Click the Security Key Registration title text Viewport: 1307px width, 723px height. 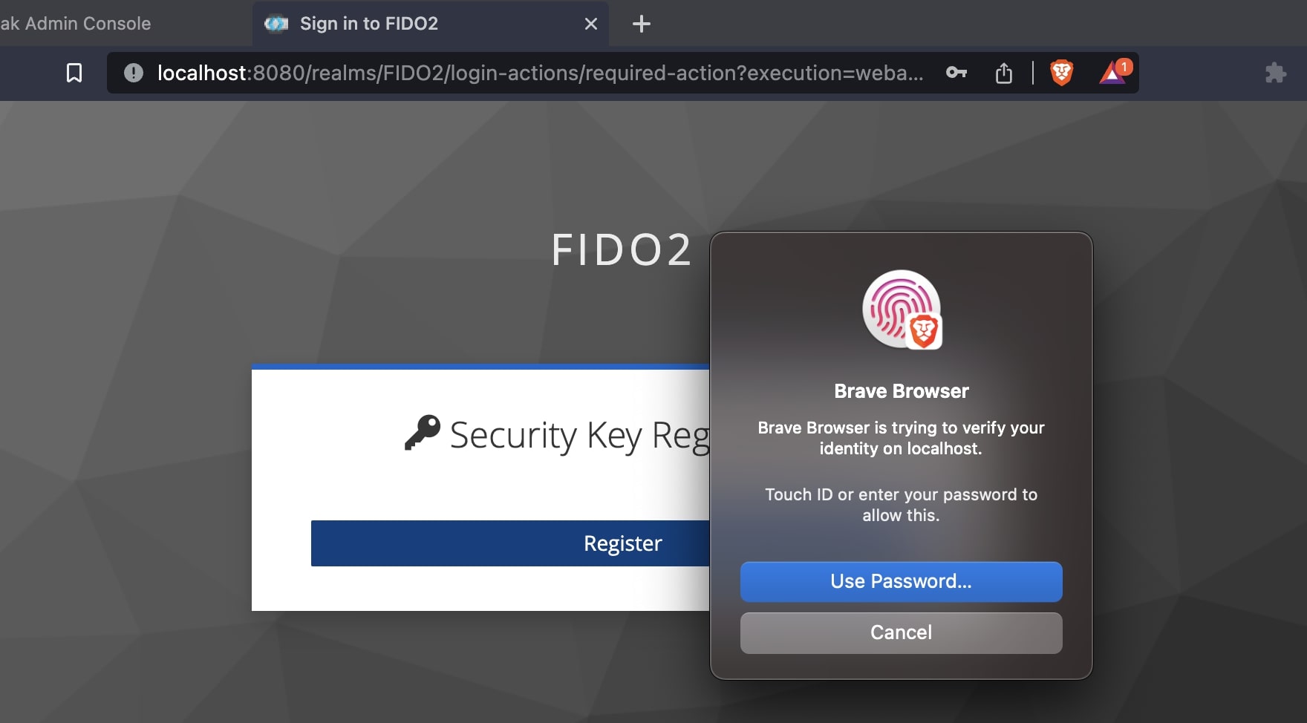coord(579,435)
